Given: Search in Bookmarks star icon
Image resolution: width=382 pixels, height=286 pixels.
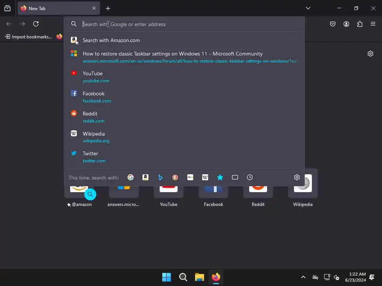Looking at the screenshot, I should tap(220, 177).
